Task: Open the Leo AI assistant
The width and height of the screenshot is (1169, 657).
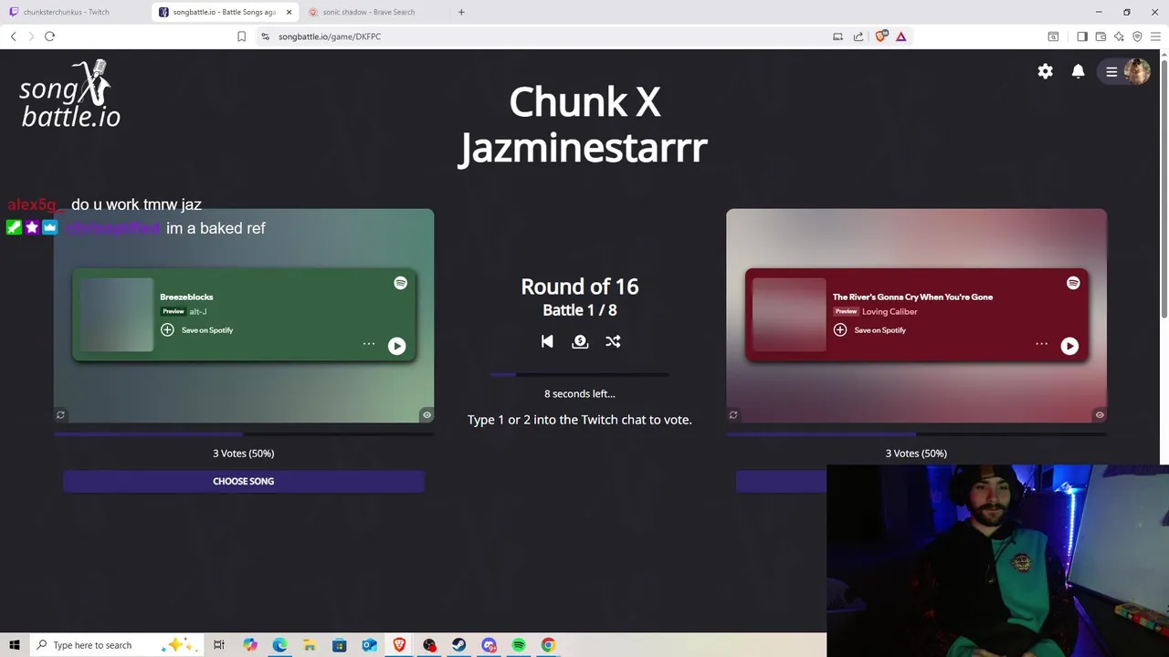Action: [x=1119, y=36]
